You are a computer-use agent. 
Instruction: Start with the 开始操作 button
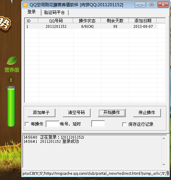coord(112,113)
